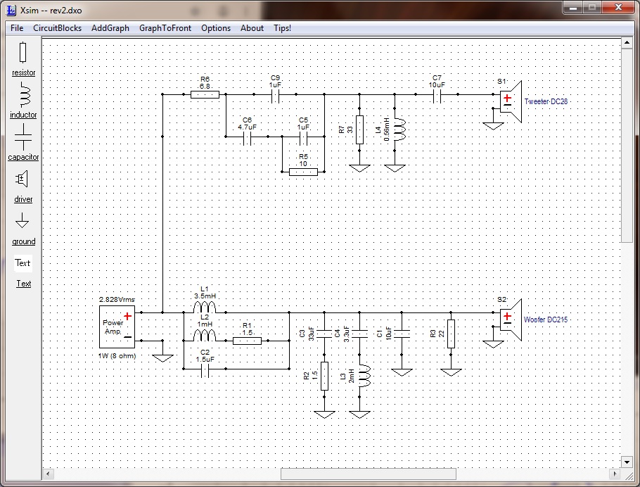Click the underlined Text label in palette
640x487 pixels.
(24, 284)
